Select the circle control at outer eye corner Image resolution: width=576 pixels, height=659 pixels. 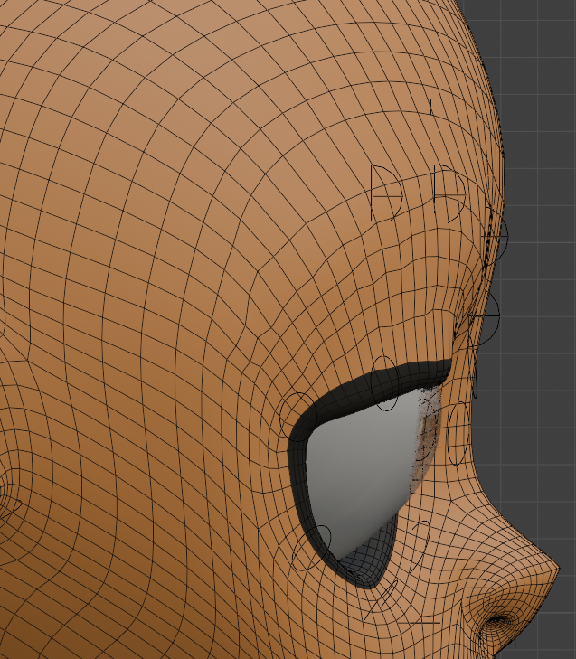pyautogui.click(x=294, y=414)
